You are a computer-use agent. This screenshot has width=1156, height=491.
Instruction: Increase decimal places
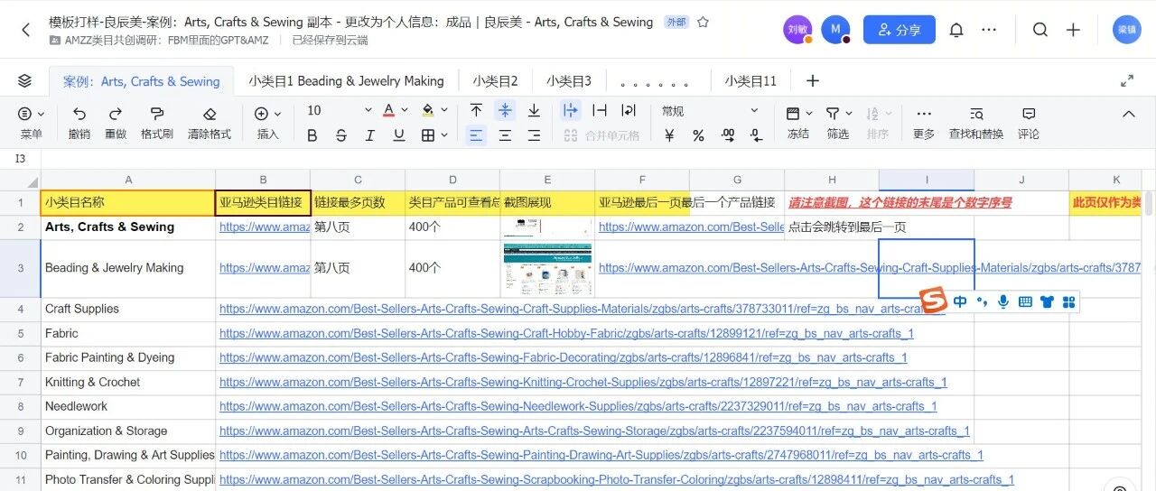[x=728, y=135]
